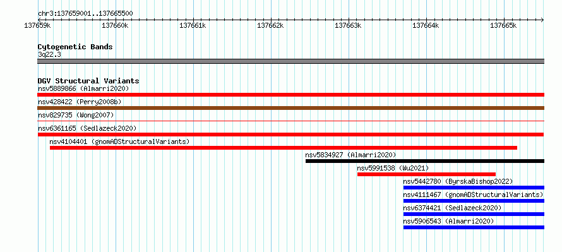Screen dimensions: 562x252
Task: Open the nsv428422 (Perry2008b) label
Action: coord(80,102)
